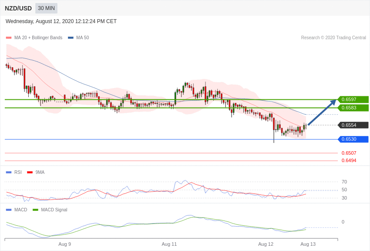Click the MACD Signal green legend swatch
Image resolution: width=370 pixels, height=251 pixels.
coord(35,210)
